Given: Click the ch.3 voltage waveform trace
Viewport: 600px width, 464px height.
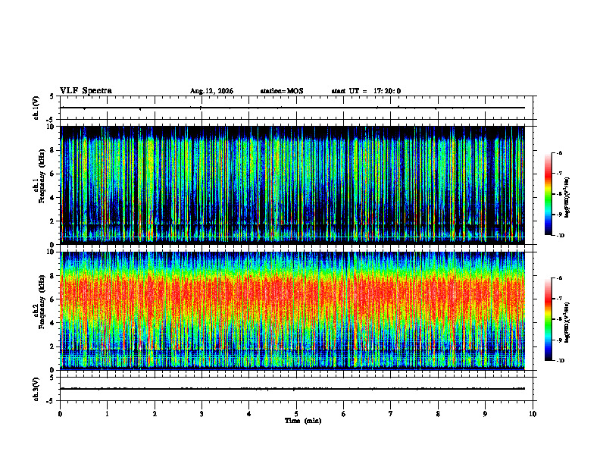Looking at the screenshot, I should [292, 389].
